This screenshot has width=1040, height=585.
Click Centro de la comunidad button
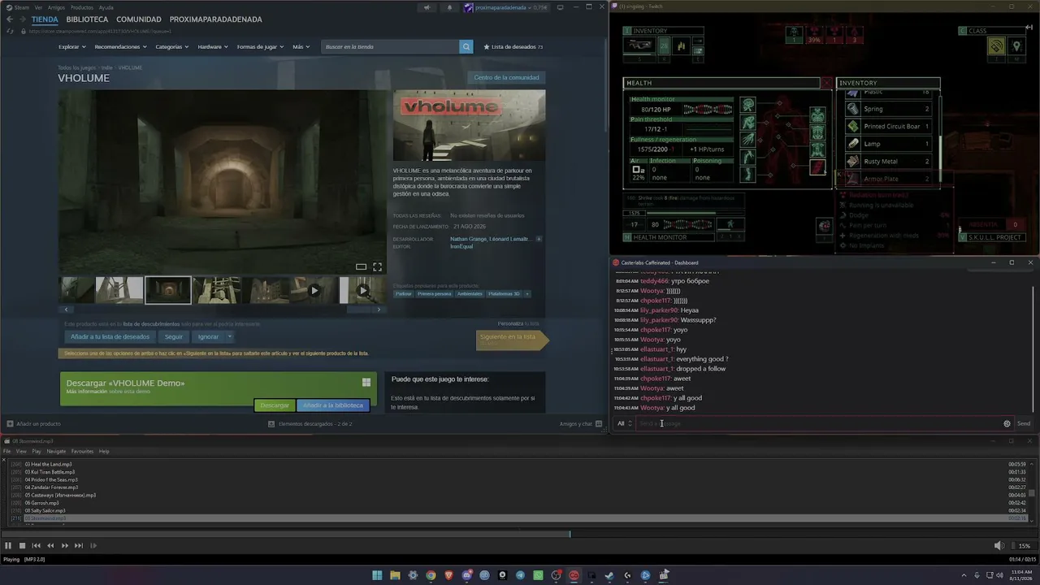coord(506,78)
